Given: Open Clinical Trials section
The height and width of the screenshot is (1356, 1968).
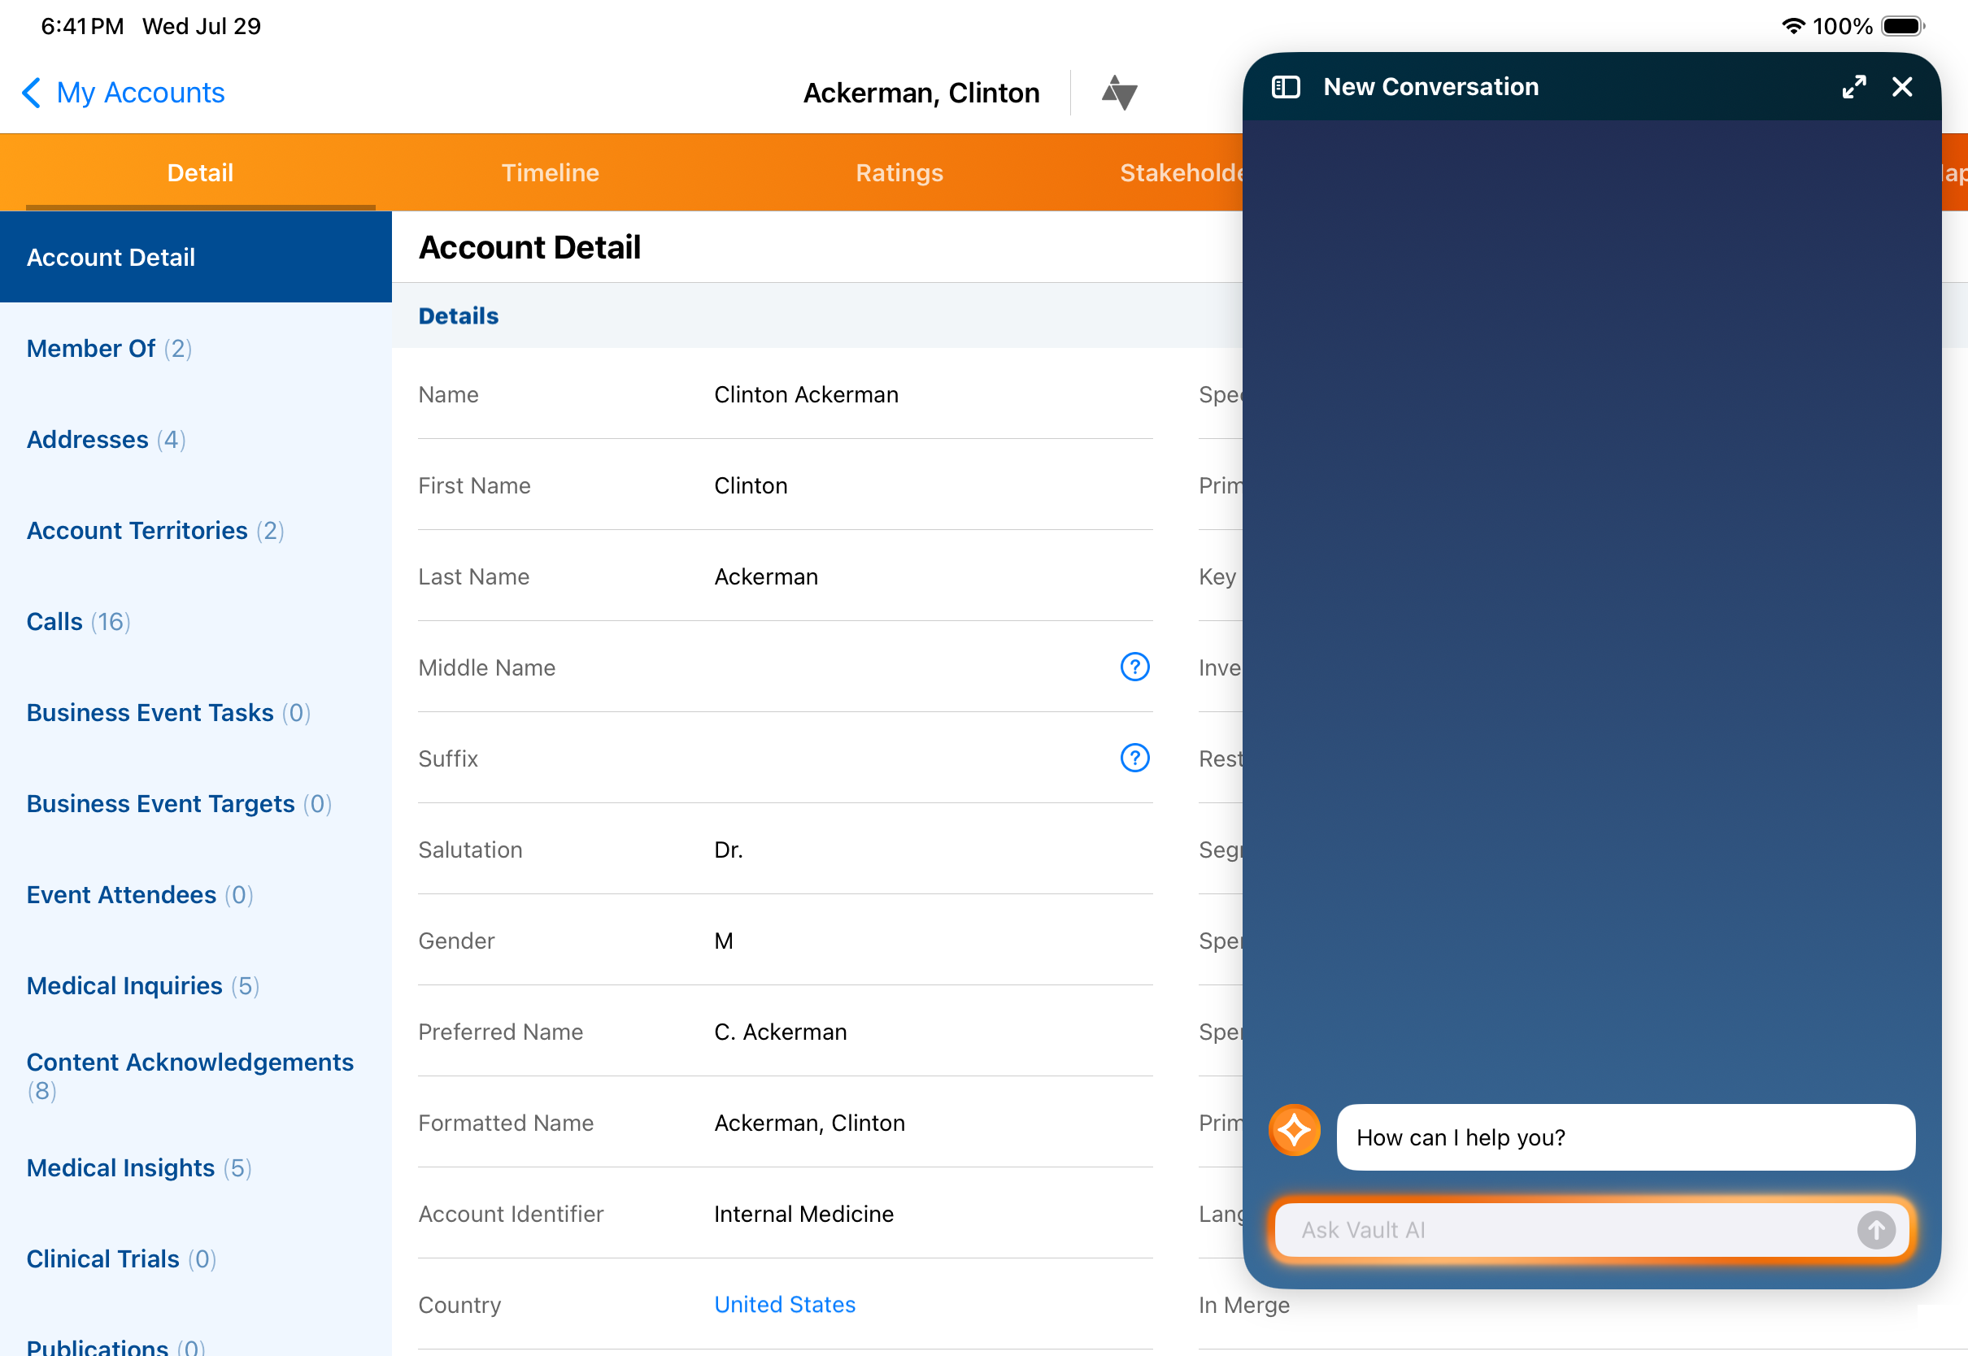Looking at the screenshot, I should click(x=195, y=1258).
